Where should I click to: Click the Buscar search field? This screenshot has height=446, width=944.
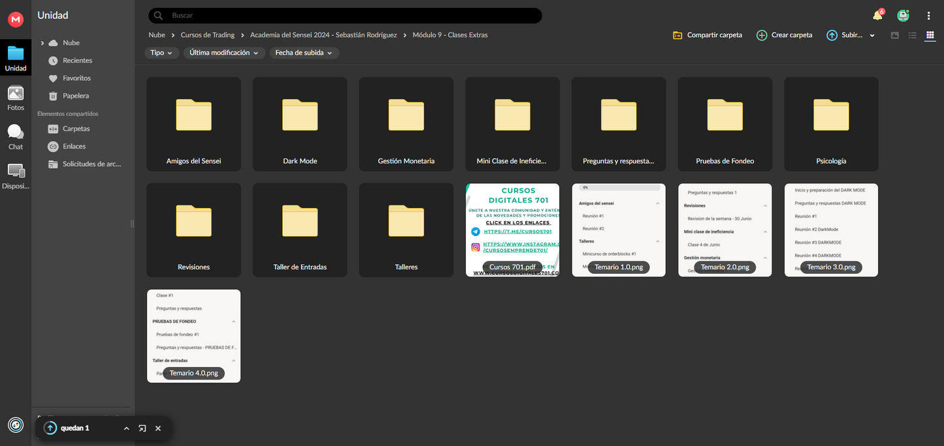(353, 15)
